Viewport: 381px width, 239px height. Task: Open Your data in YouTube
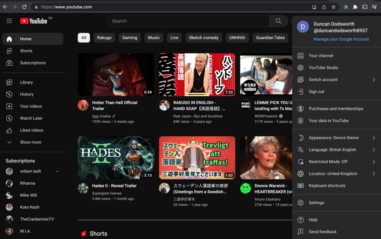coord(337,121)
